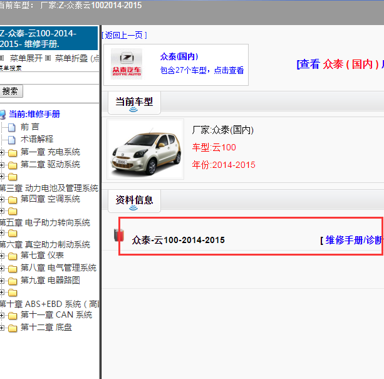
Task: Select 第十一章 CAN 系统 label
Action: tap(56, 314)
